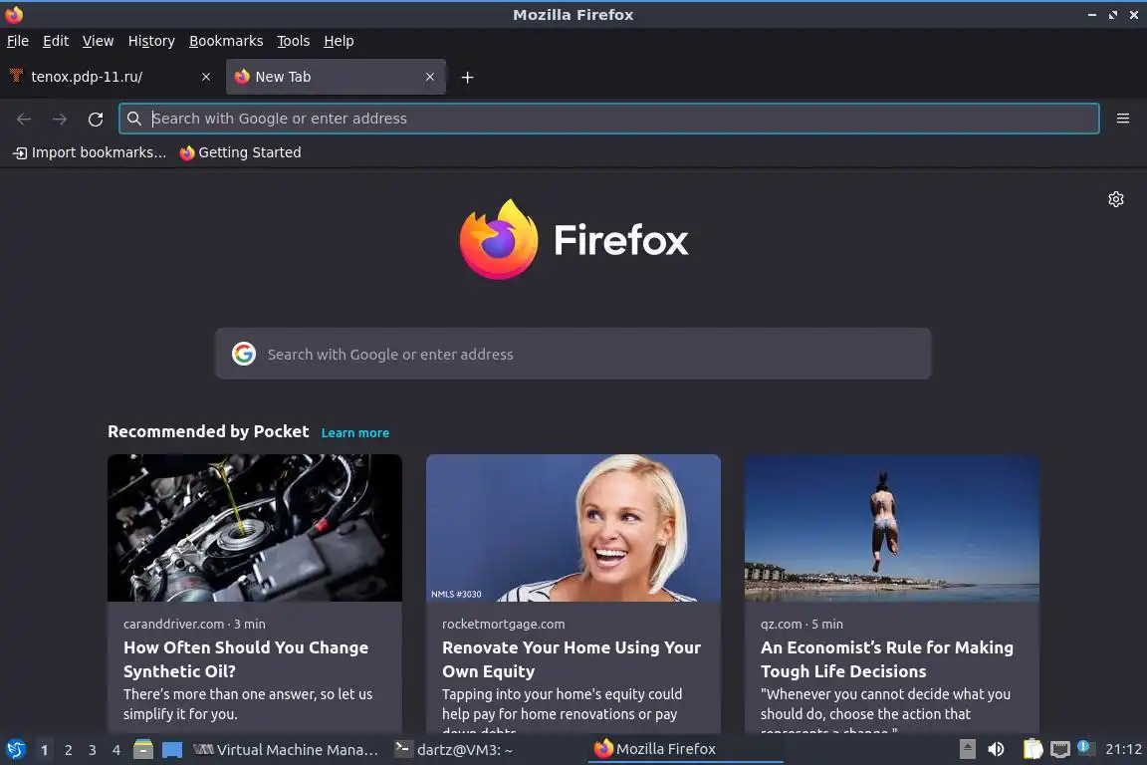Image resolution: width=1147 pixels, height=765 pixels.
Task: Open the View menu
Action: pos(98,41)
